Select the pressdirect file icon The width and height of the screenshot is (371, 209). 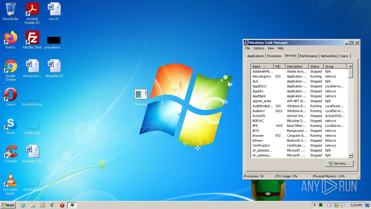pyautogui.click(x=54, y=42)
